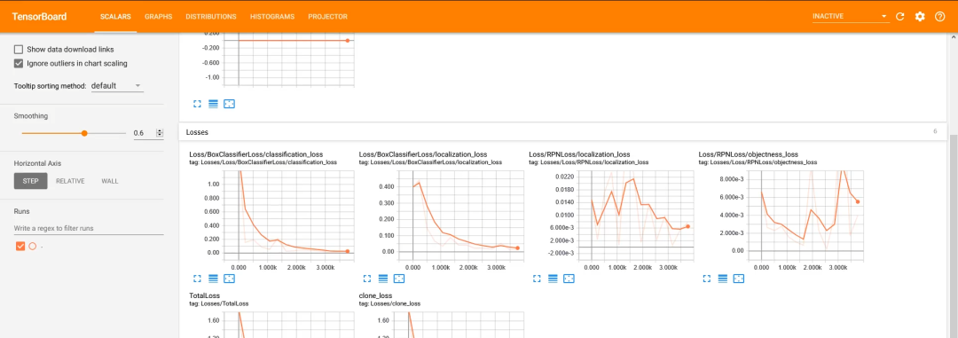958x338 pixels.
Task: Click the Losses section count 6
Action: (x=935, y=131)
